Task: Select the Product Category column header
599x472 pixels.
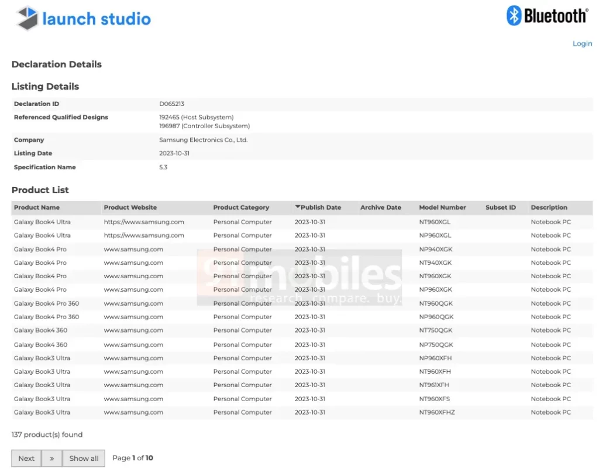Action: point(241,207)
